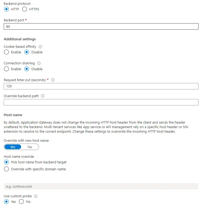Switch host name override to No
Screen dimensions: 203x205
pos(30,147)
